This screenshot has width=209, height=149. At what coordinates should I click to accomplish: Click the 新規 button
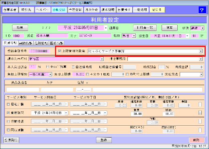pyautogui.click(x=20, y=28)
